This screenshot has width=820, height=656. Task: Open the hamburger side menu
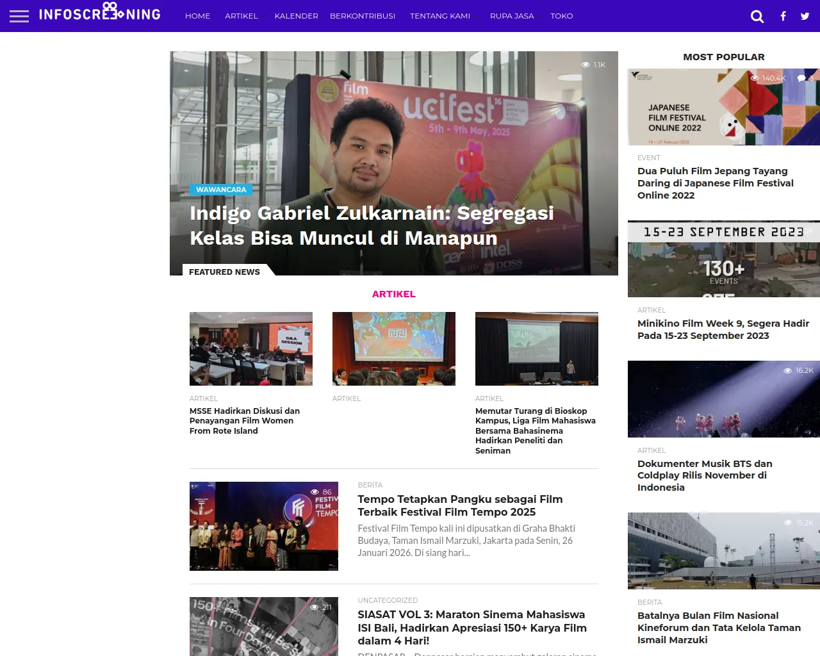(19, 16)
